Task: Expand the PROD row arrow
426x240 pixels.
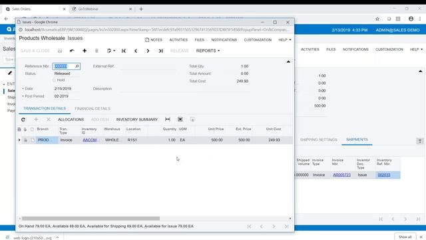Action: (19, 140)
